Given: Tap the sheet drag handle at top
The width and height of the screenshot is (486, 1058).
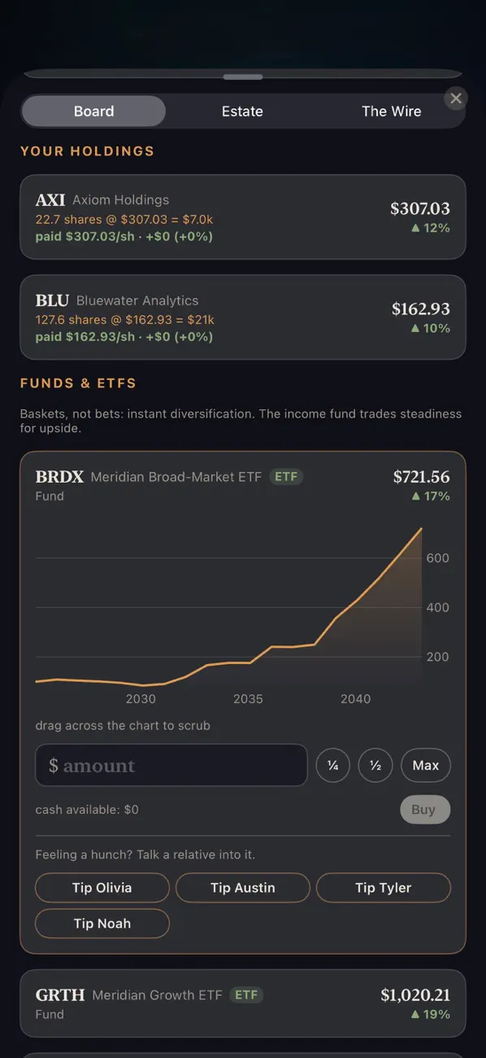Looking at the screenshot, I should (243, 77).
